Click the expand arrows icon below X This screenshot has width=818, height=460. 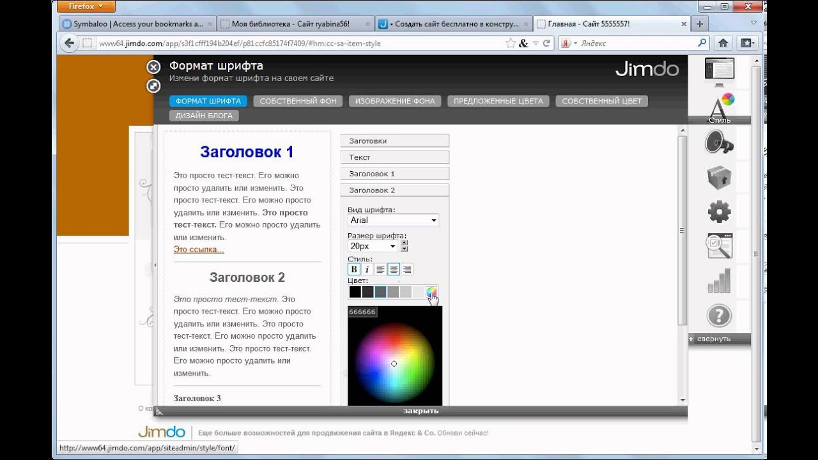(153, 86)
